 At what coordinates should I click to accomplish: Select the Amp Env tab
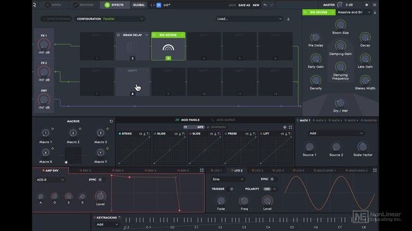point(50,171)
